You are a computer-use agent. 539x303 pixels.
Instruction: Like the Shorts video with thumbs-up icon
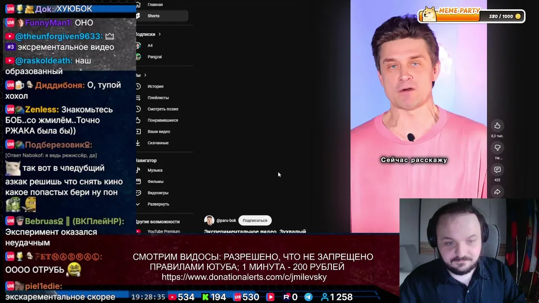(497, 126)
